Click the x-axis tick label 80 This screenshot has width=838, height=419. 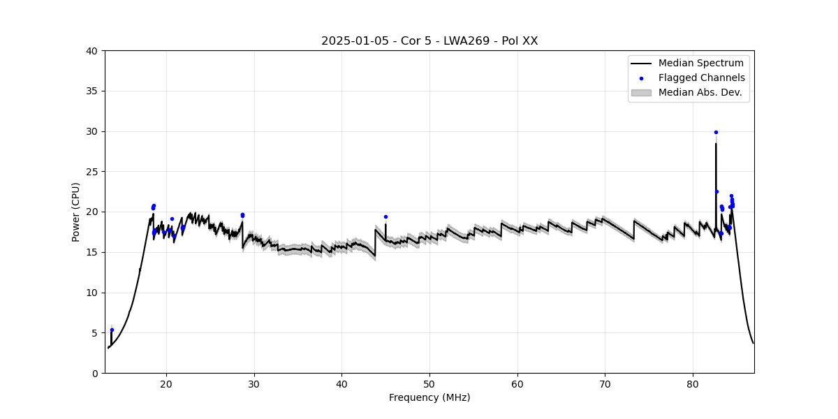coord(693,384)
